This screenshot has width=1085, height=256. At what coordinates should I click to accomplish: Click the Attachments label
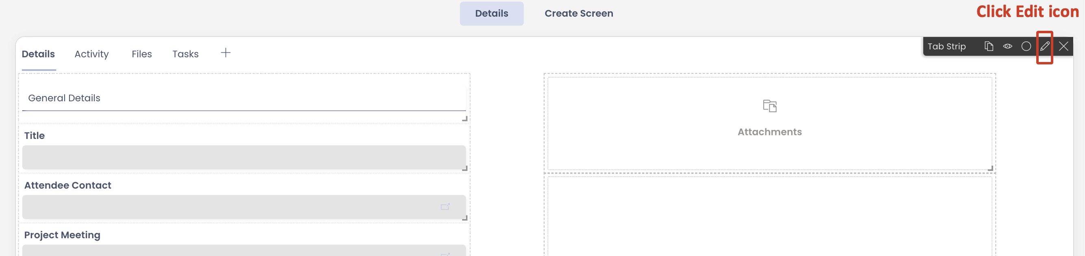pos(770,132)
